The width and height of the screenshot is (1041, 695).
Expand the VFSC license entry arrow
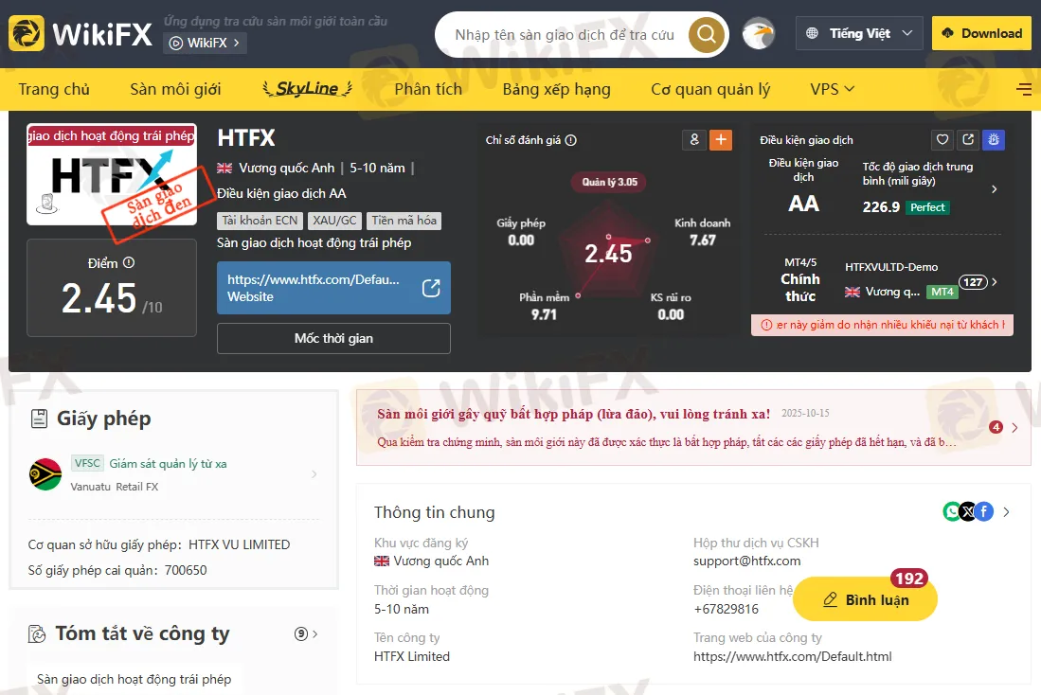[x=314, y=474]
